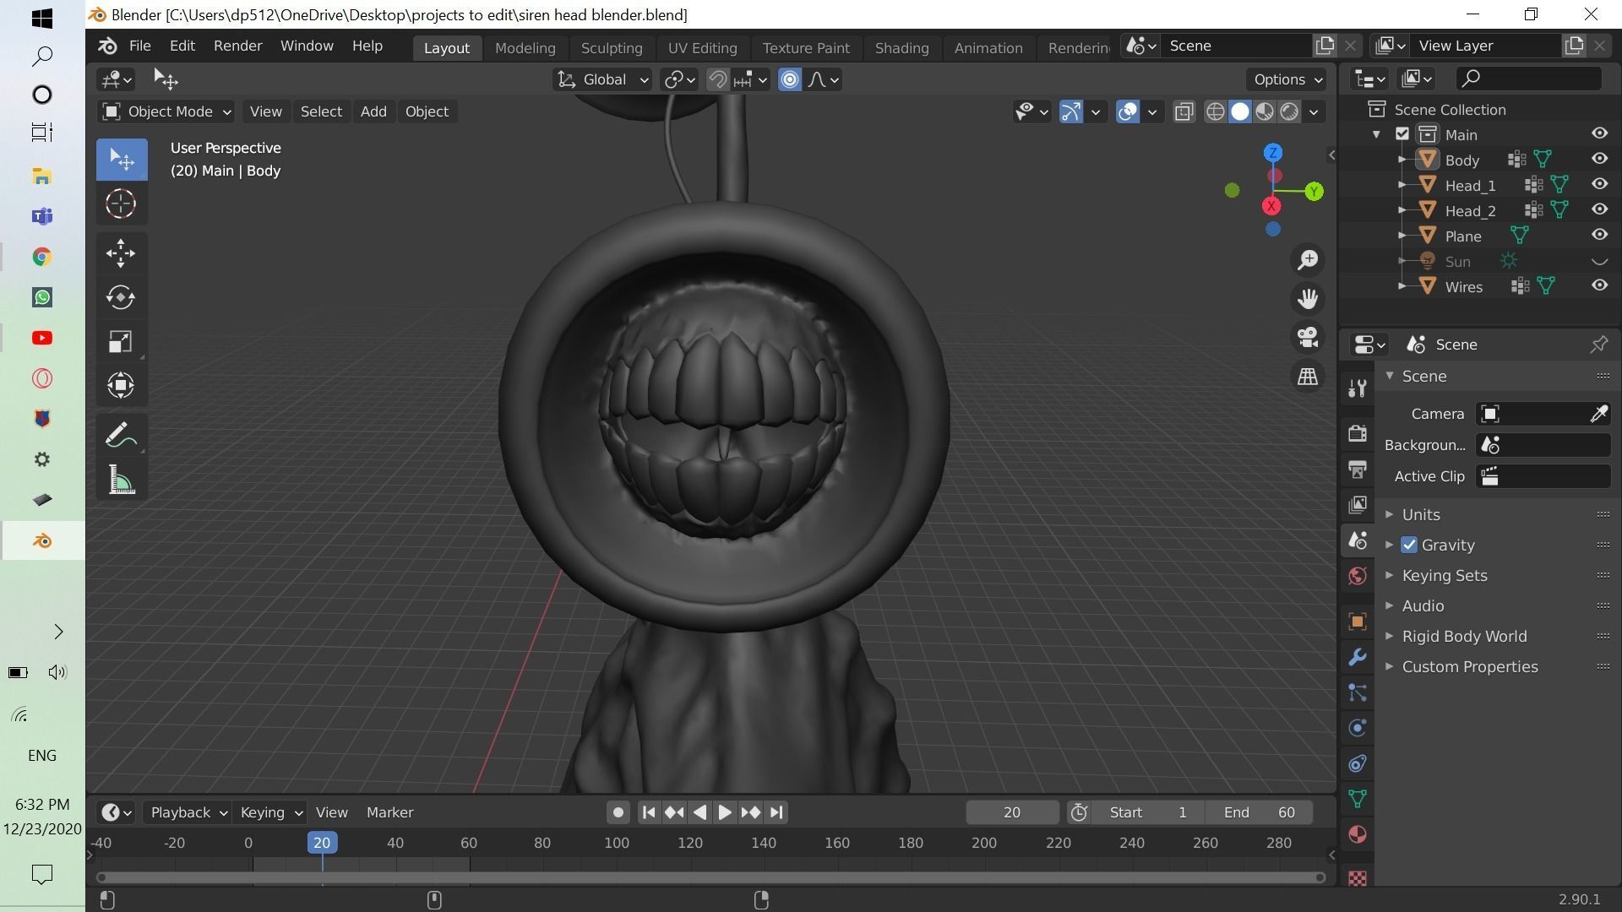
Task: Toggle proportional editing button
Action: [790, 79]
